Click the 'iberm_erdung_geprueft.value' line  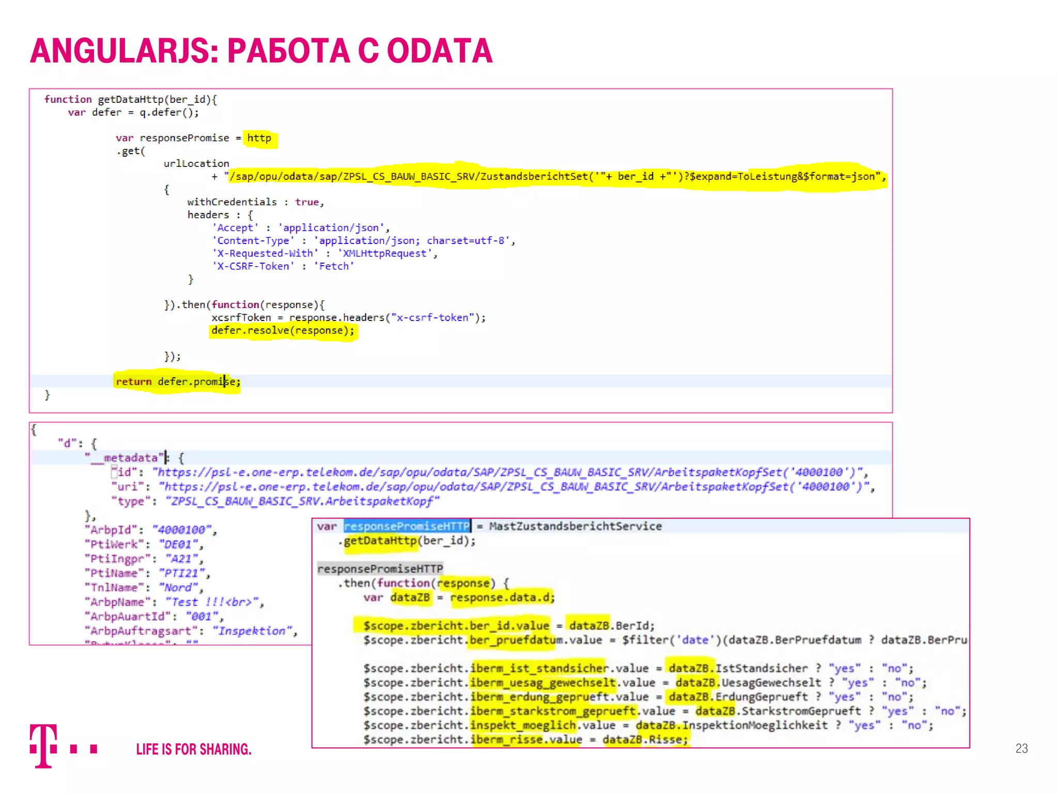point(639,697)
